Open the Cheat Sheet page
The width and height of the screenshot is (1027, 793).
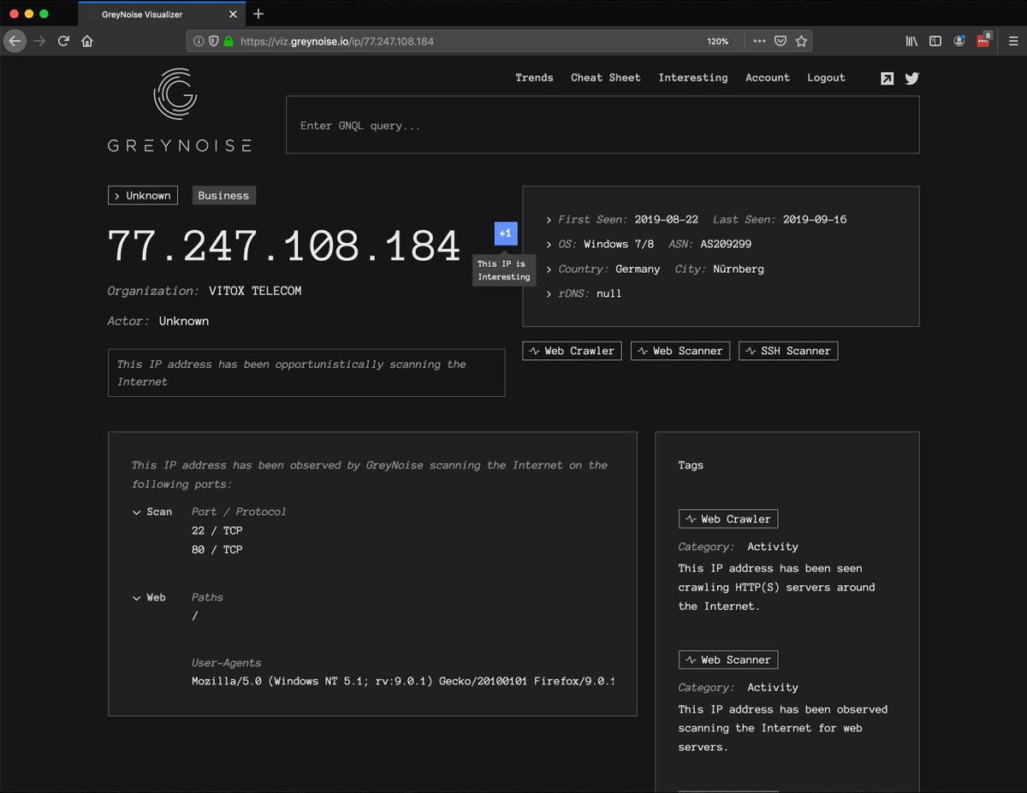tap(606, 78)
